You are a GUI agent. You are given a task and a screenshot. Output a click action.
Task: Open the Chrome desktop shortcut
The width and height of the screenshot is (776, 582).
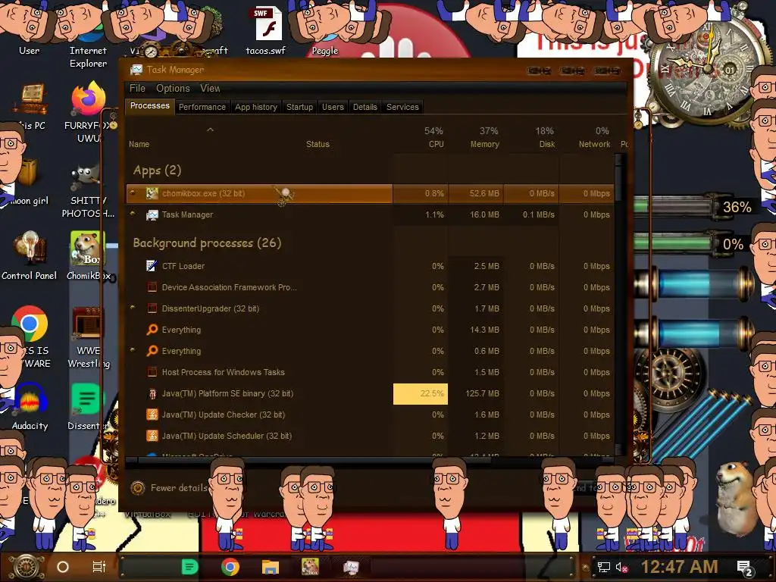pos(30,324)
